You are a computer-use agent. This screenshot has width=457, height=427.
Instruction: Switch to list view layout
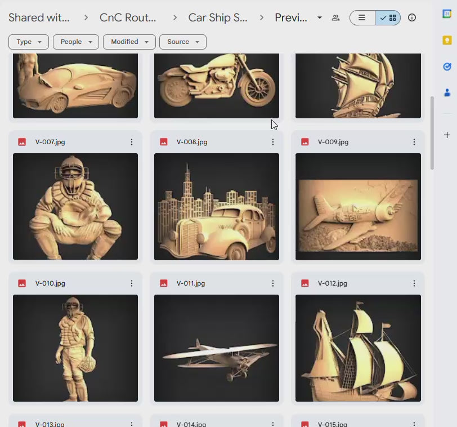[x=361, y=17]
